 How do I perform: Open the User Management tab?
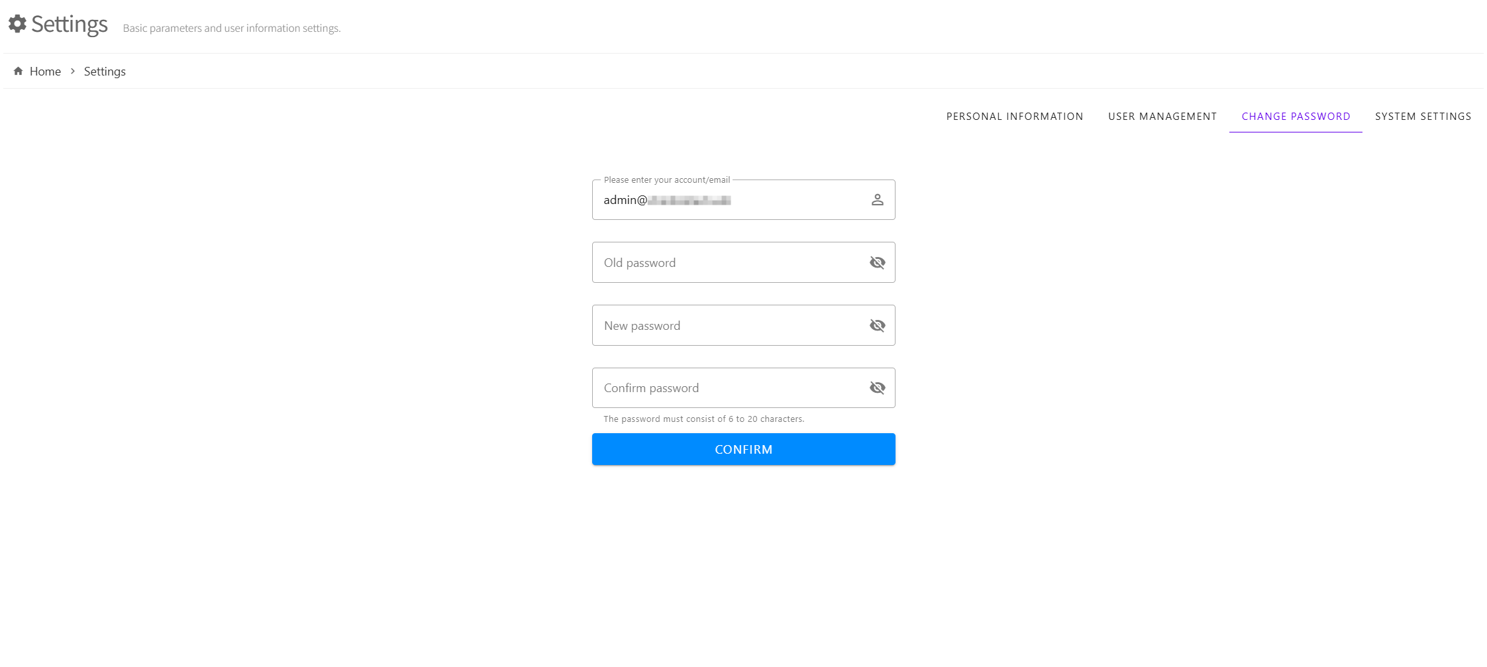pos(1162,117)
